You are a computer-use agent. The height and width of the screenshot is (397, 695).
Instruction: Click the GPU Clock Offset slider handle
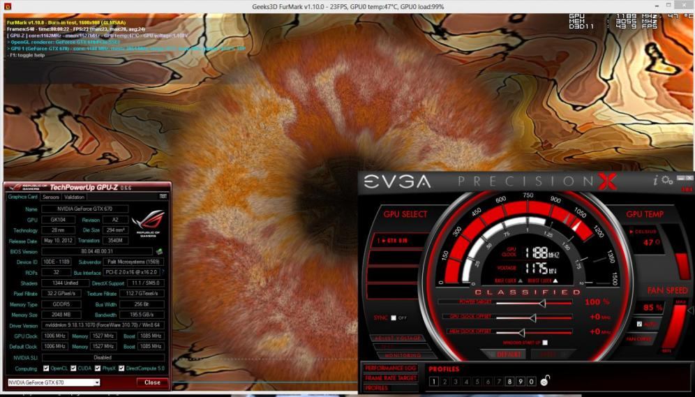[x=533, y=317]
